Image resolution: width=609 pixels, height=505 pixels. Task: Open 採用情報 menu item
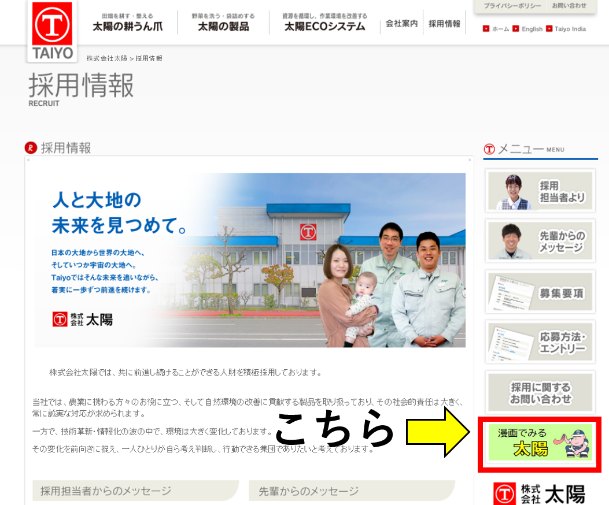pos(444,24)
